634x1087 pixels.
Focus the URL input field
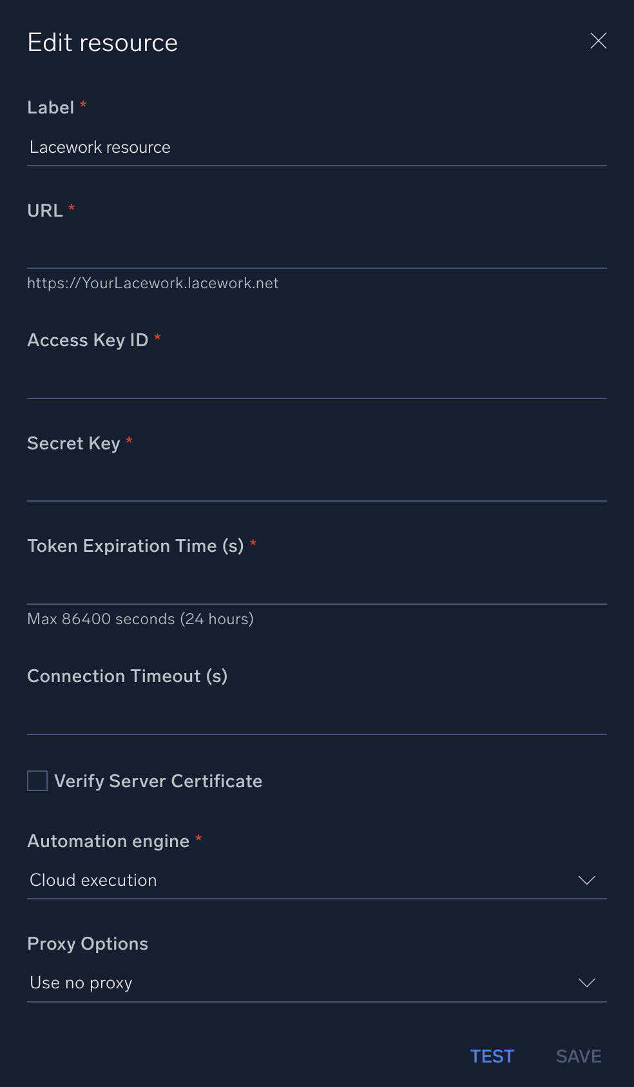point(316,251)
